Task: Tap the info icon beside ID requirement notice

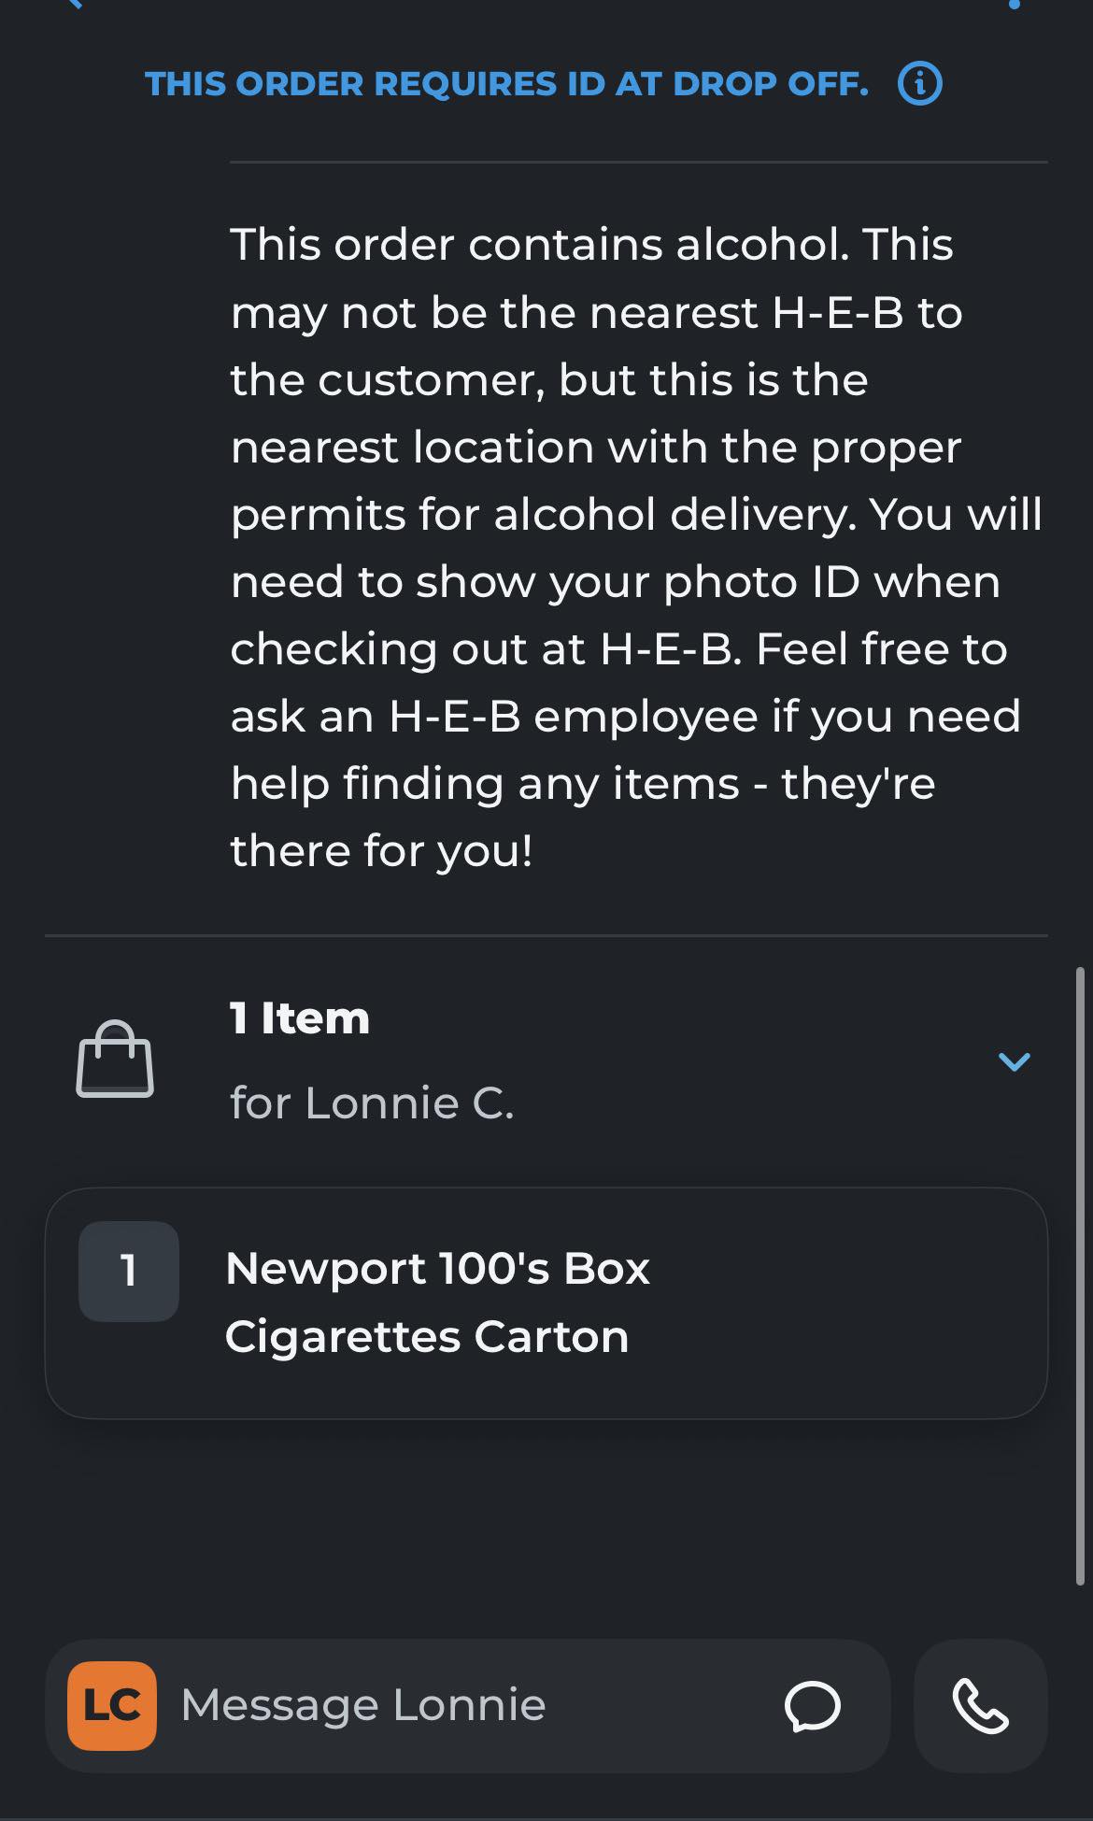Action: tap(919, 84)
